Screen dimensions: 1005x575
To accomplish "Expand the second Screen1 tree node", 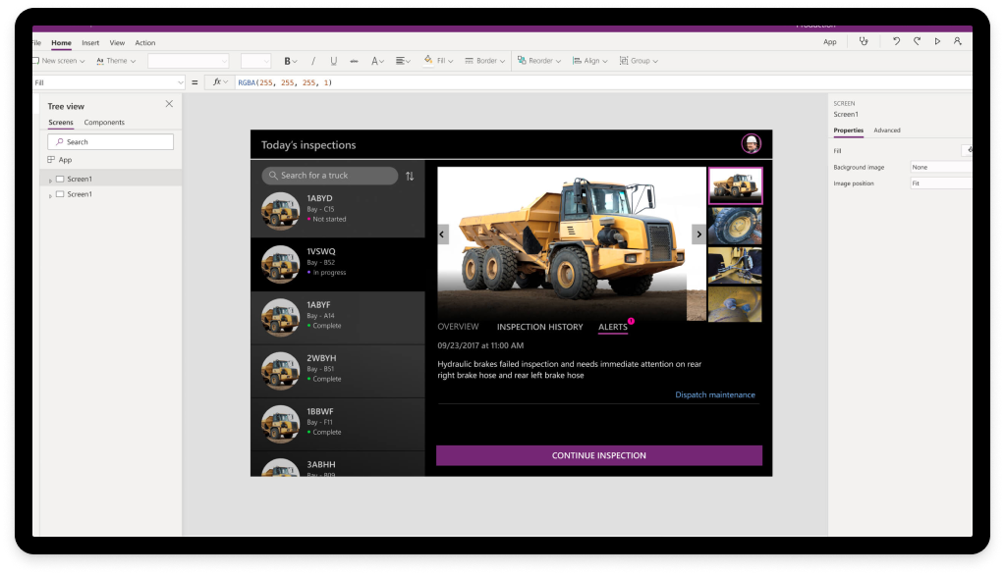I will click(50, 195).
